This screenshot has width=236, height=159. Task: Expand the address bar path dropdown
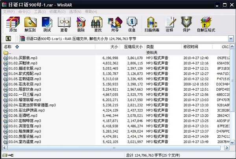pyautogui.click(x=231, y=39)
